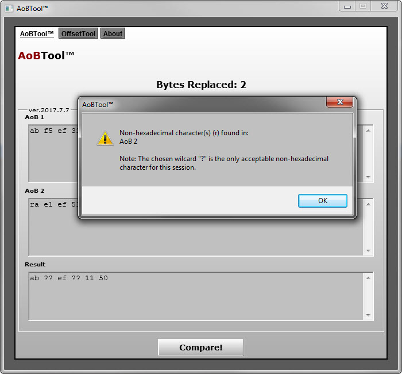Click inside the Result text area

(195, 296)
